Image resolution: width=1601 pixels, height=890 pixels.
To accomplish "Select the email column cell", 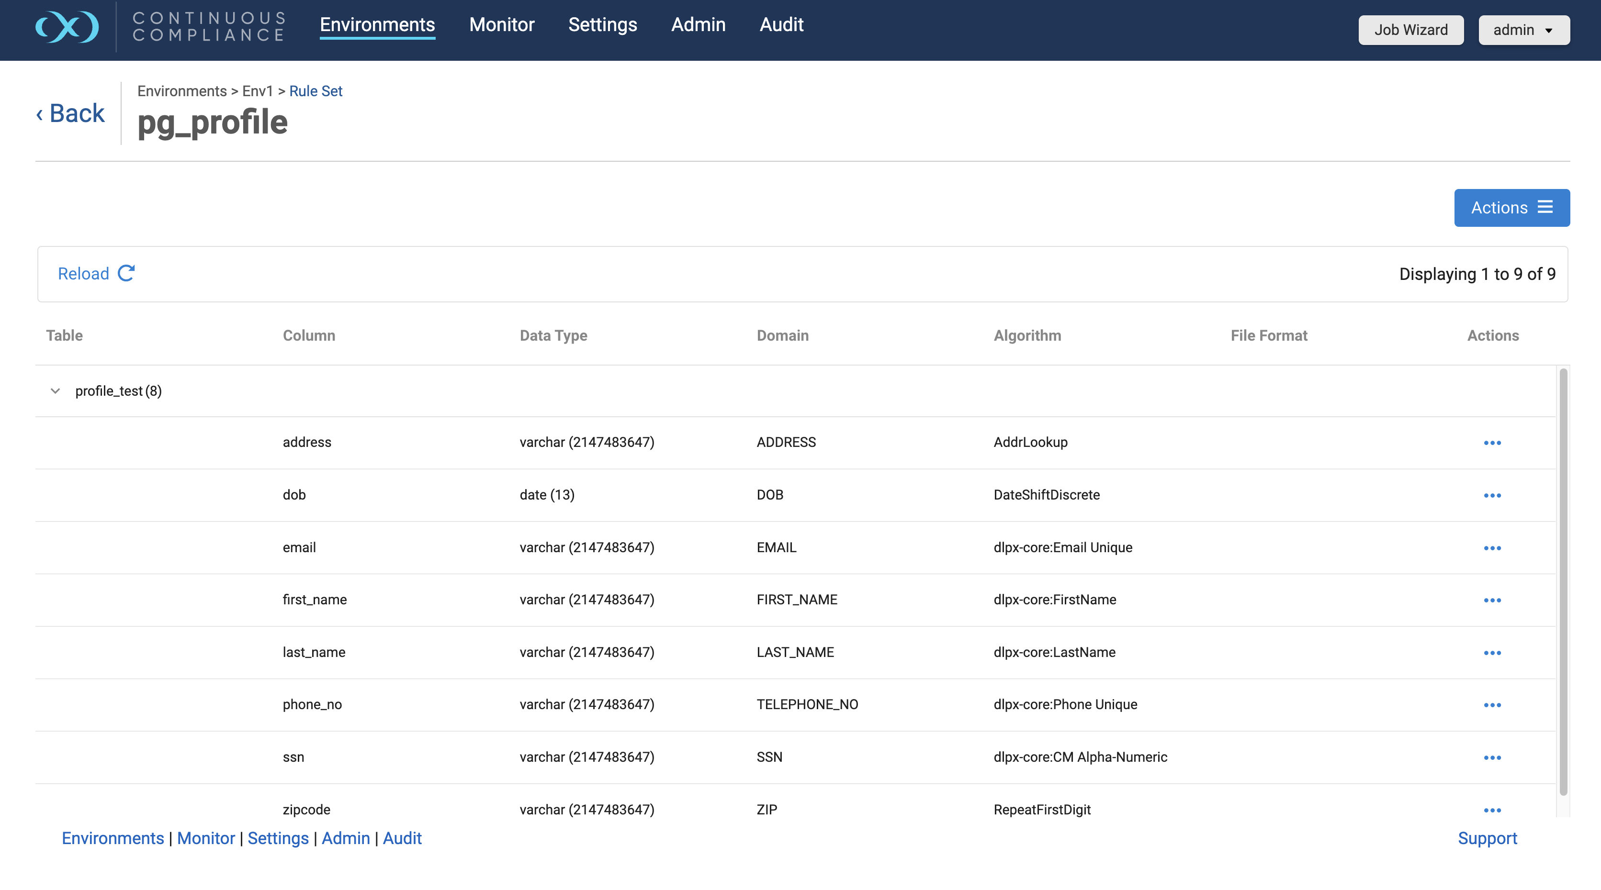I will [x=299, y=547].
